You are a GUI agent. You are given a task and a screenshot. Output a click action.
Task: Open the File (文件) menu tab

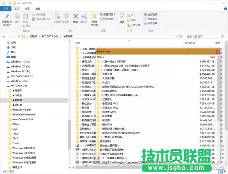click(x=5, y=8)
